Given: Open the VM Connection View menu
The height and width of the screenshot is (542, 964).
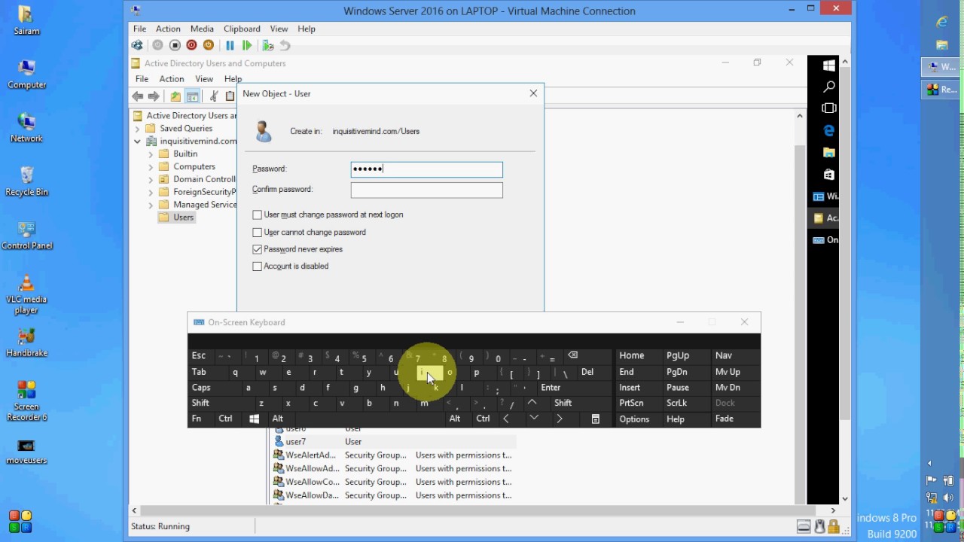Looking at the screenshot, I should tap(279, 29).
